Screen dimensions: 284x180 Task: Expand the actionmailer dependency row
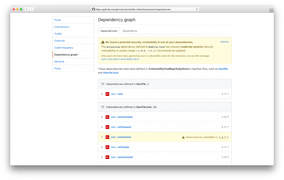click(x=102, y=117)
